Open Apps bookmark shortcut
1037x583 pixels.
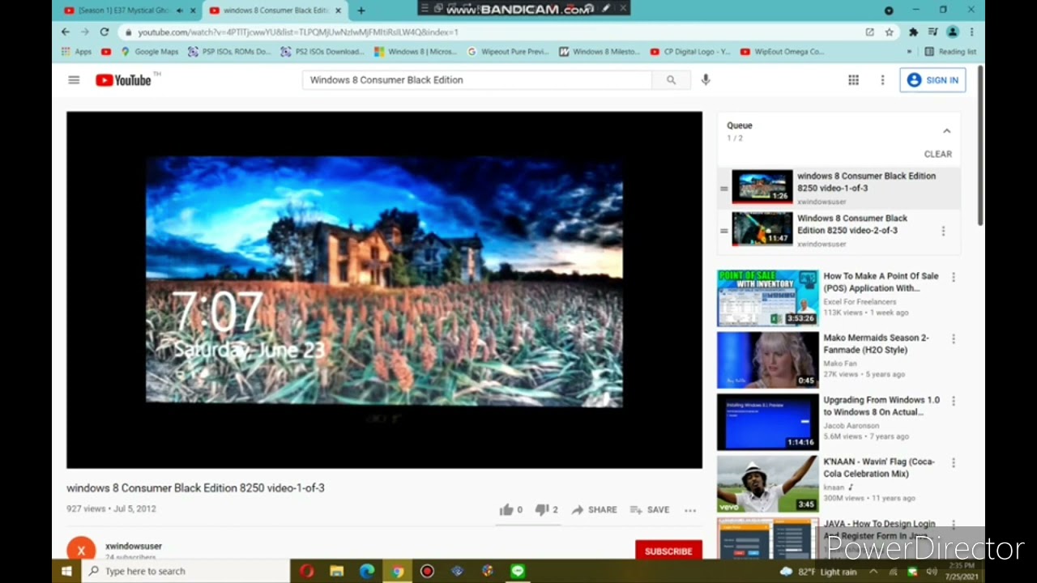click(77, 51)
